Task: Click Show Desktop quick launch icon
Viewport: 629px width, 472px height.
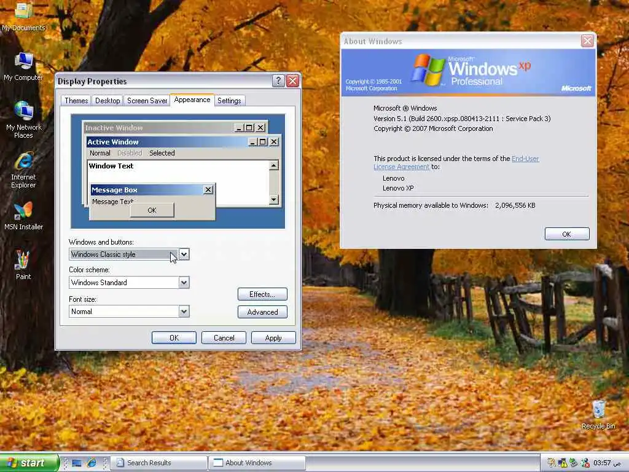Action: tap(77, 463)
